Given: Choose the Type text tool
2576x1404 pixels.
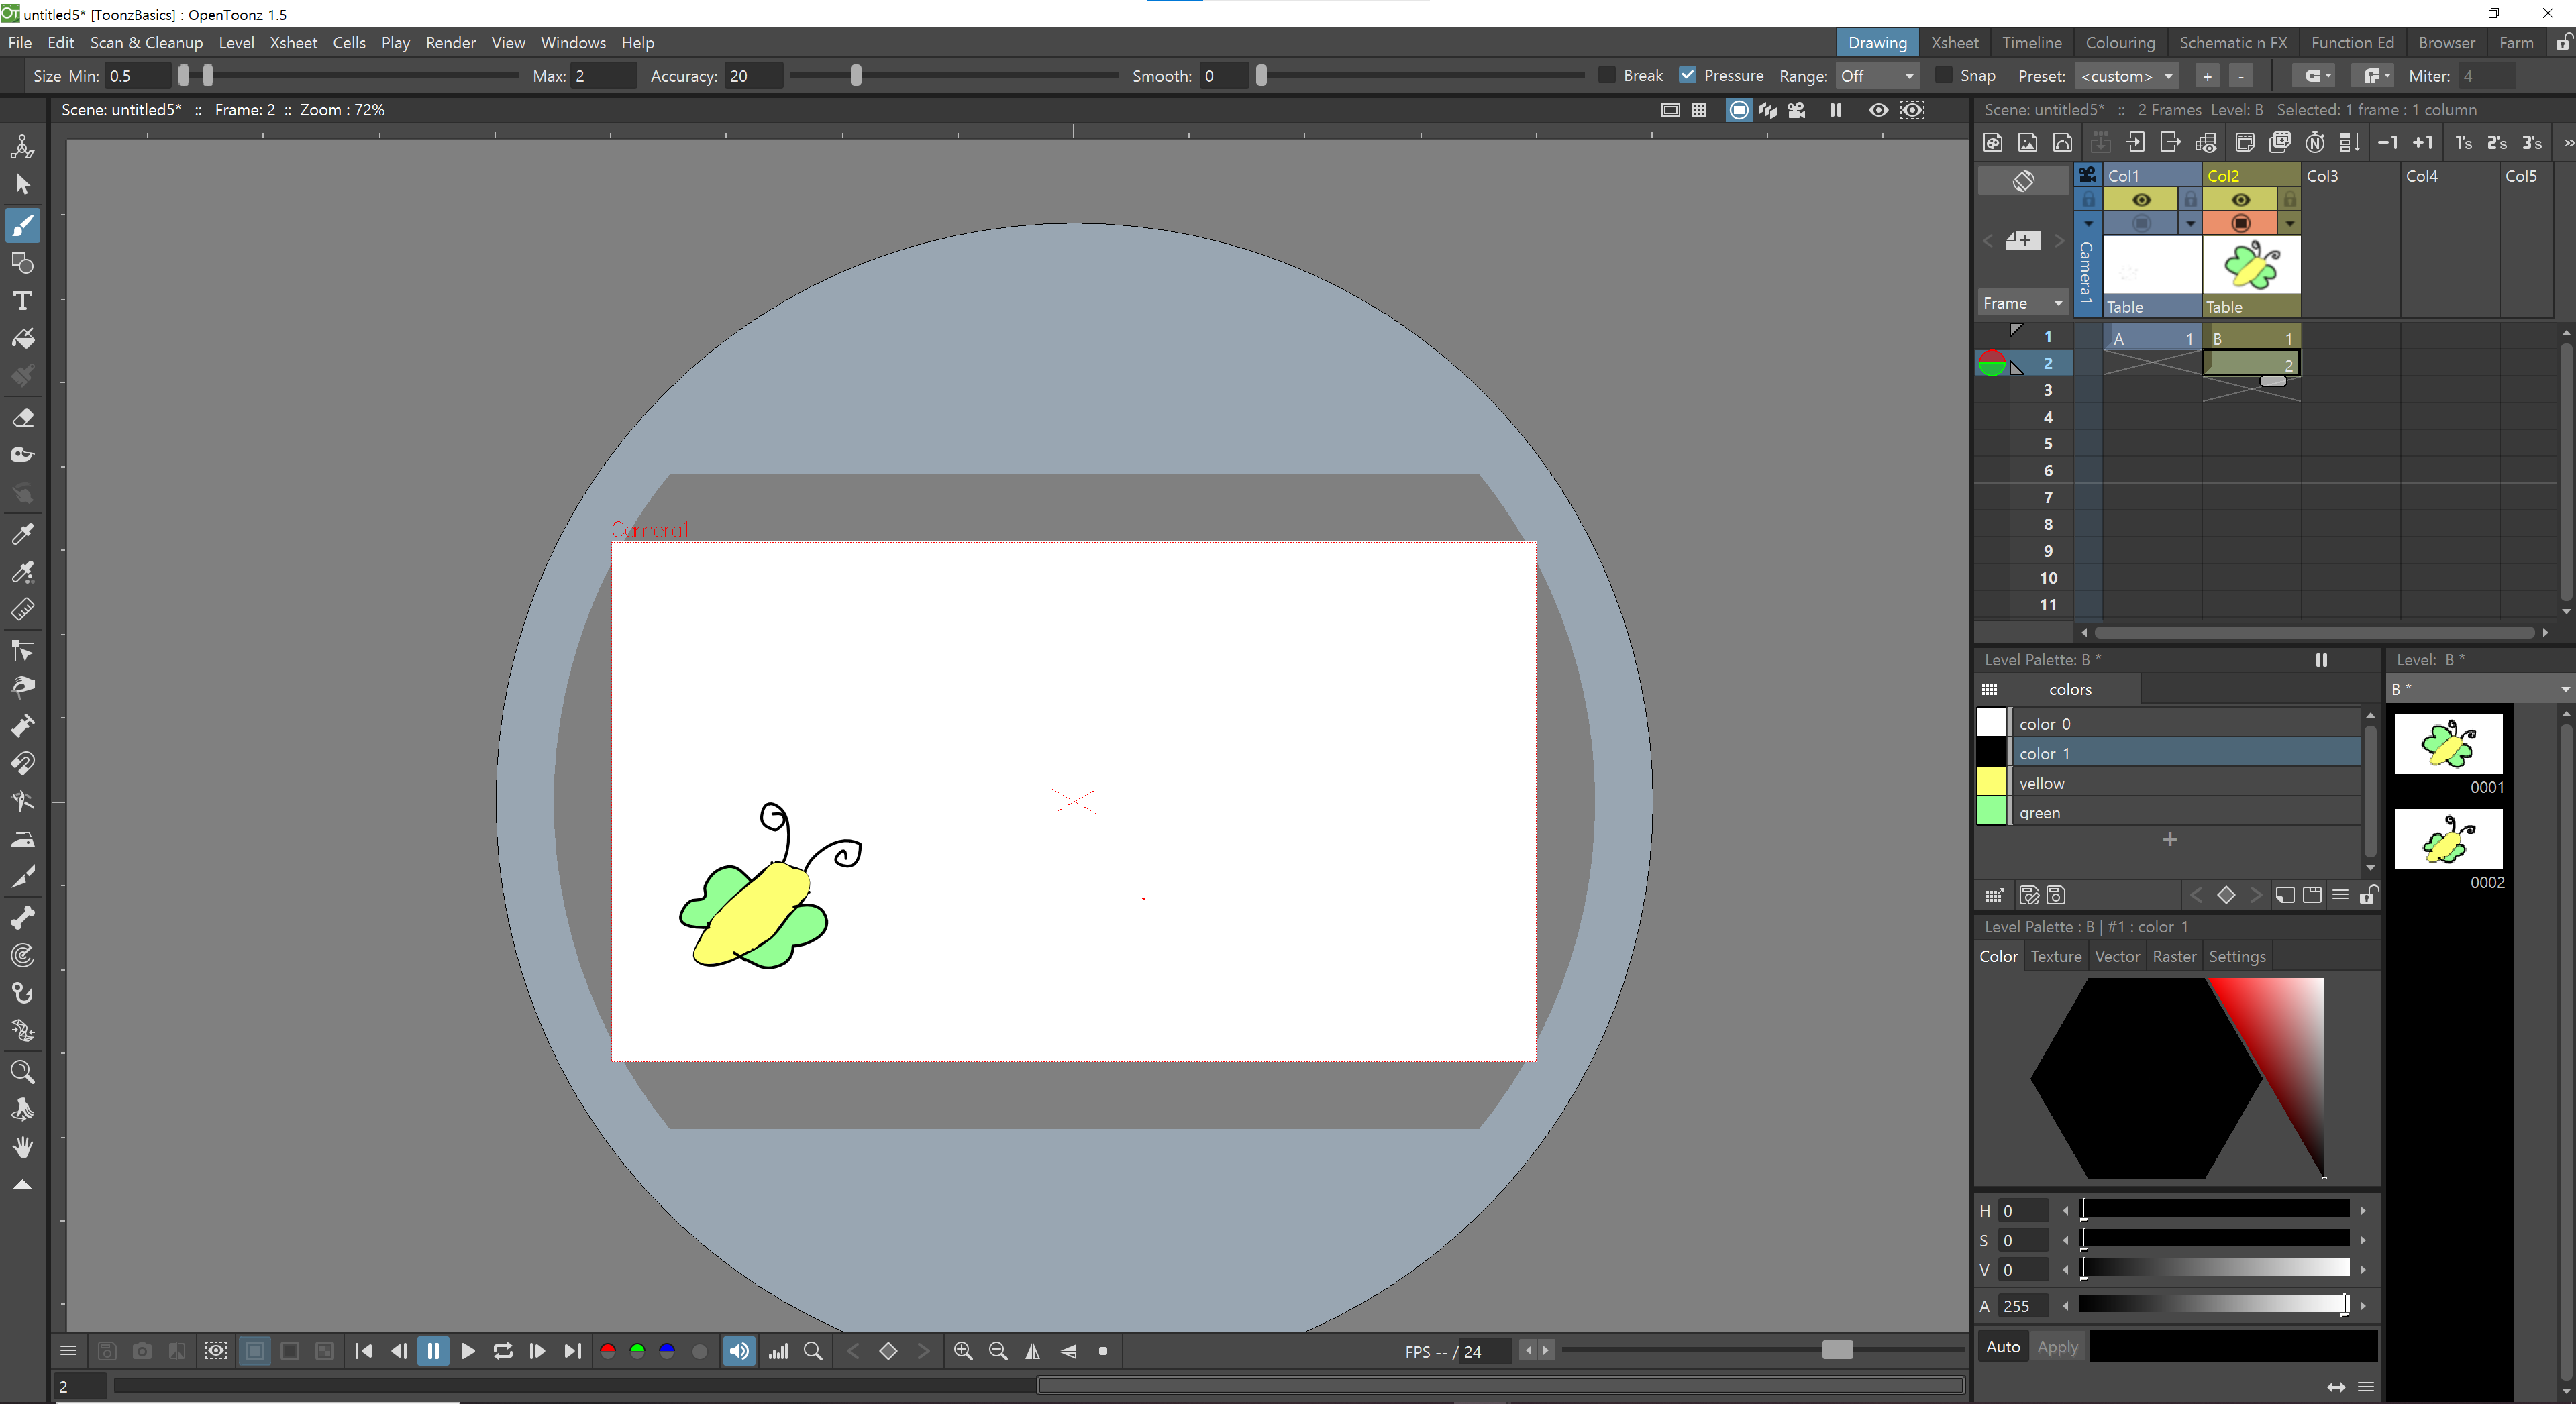Looking at the screenshot, I should (x=22, y=301).
